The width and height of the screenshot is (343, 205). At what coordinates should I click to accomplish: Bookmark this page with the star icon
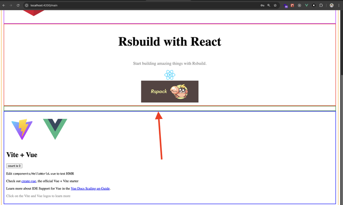pos(275,5)
